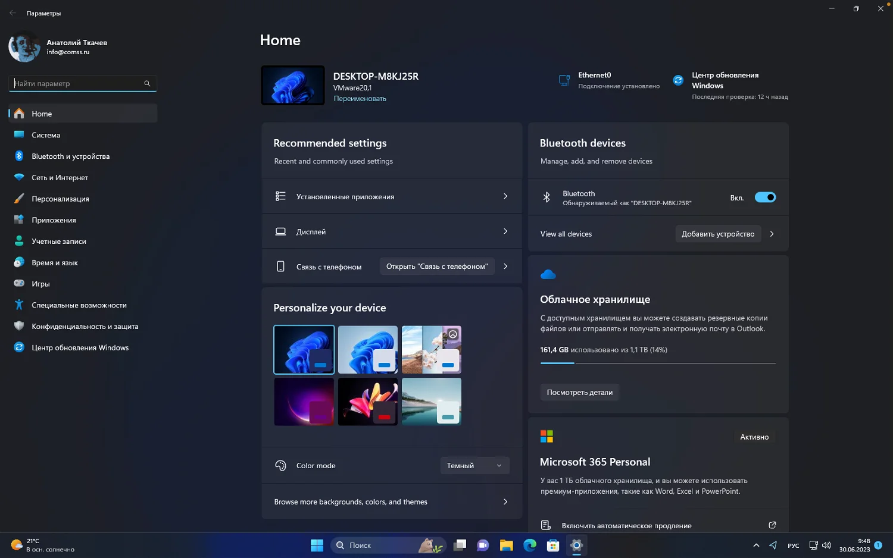Expand the Дисплей settings row chevron
The width and height of the screenshot is (893, 558).
pyautogui.click(x=505, y=231)
